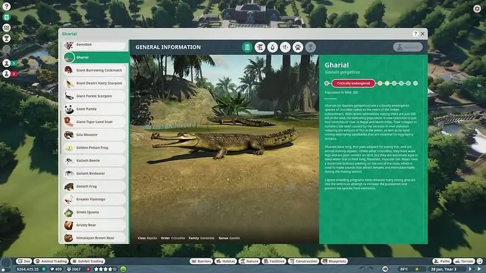Switch to the food bag nutrition tab icon
Viewport: 486px width, 273px height.
273,47
